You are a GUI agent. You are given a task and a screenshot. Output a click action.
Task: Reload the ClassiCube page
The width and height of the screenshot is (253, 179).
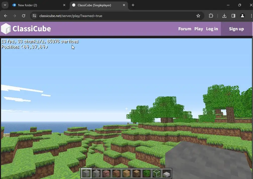click(24, 16)
